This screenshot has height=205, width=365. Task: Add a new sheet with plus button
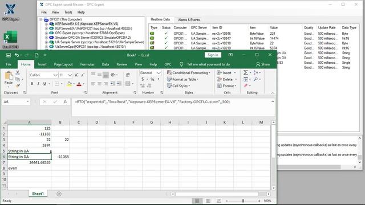click(x=59, y=194)
